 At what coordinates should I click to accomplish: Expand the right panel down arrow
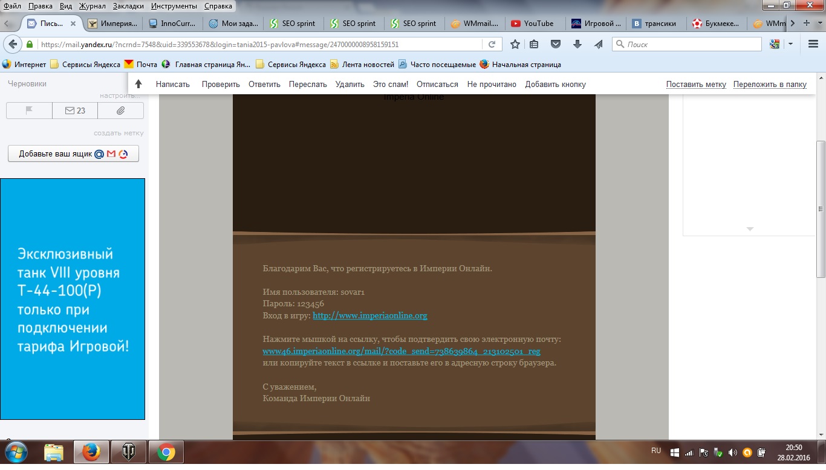[x=750, y=229]
